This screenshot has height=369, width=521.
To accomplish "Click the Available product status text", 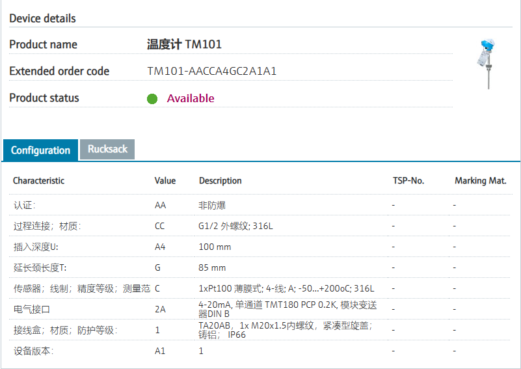I will [x=191, y=98].
